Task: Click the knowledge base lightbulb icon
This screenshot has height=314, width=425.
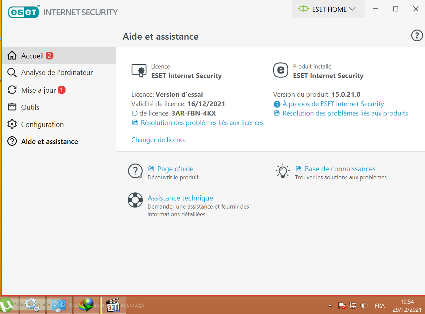Action: click(x=283, y=171)
